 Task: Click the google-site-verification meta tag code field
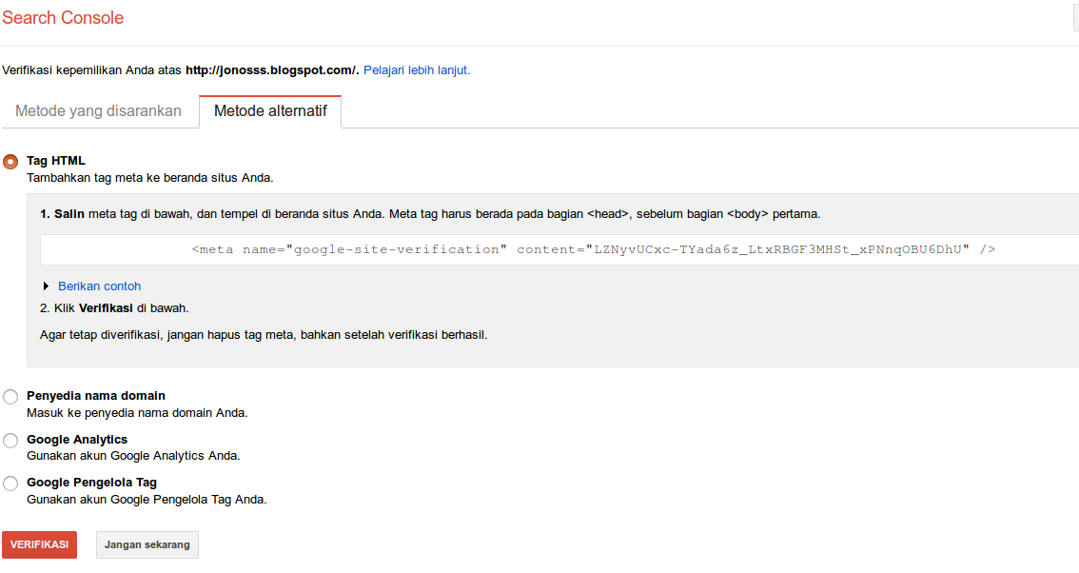[x=593, y=249]
